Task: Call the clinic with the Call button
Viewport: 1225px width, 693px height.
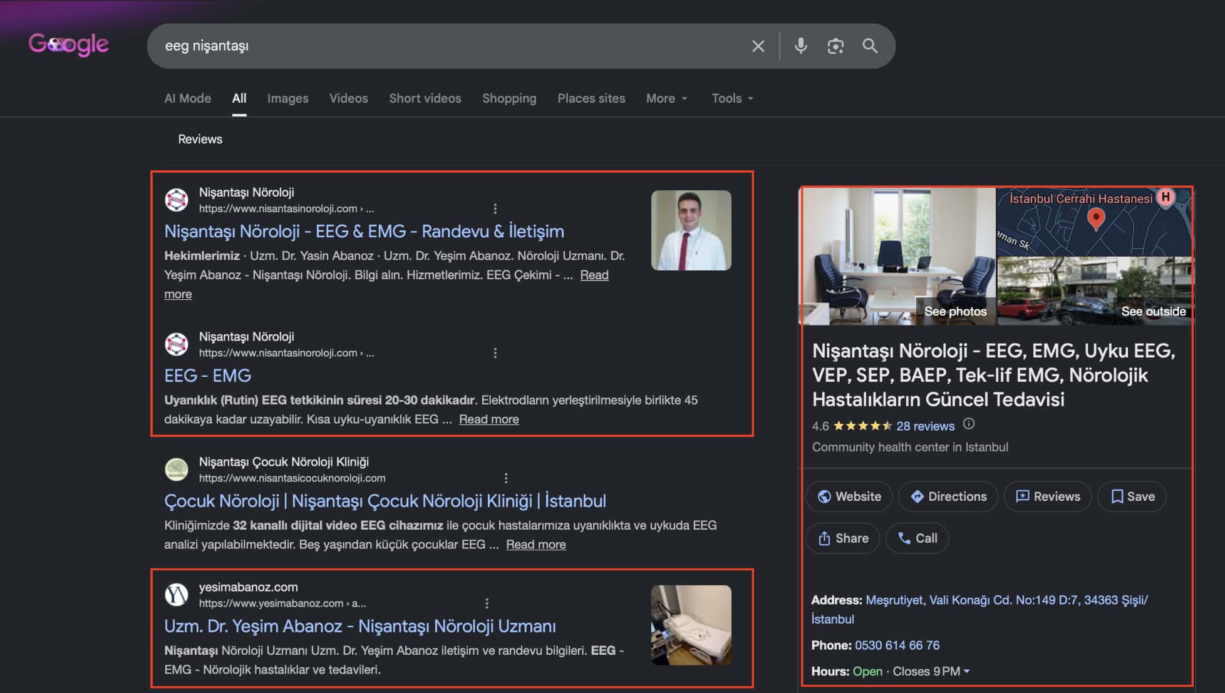Action: (x=917, y=538)
